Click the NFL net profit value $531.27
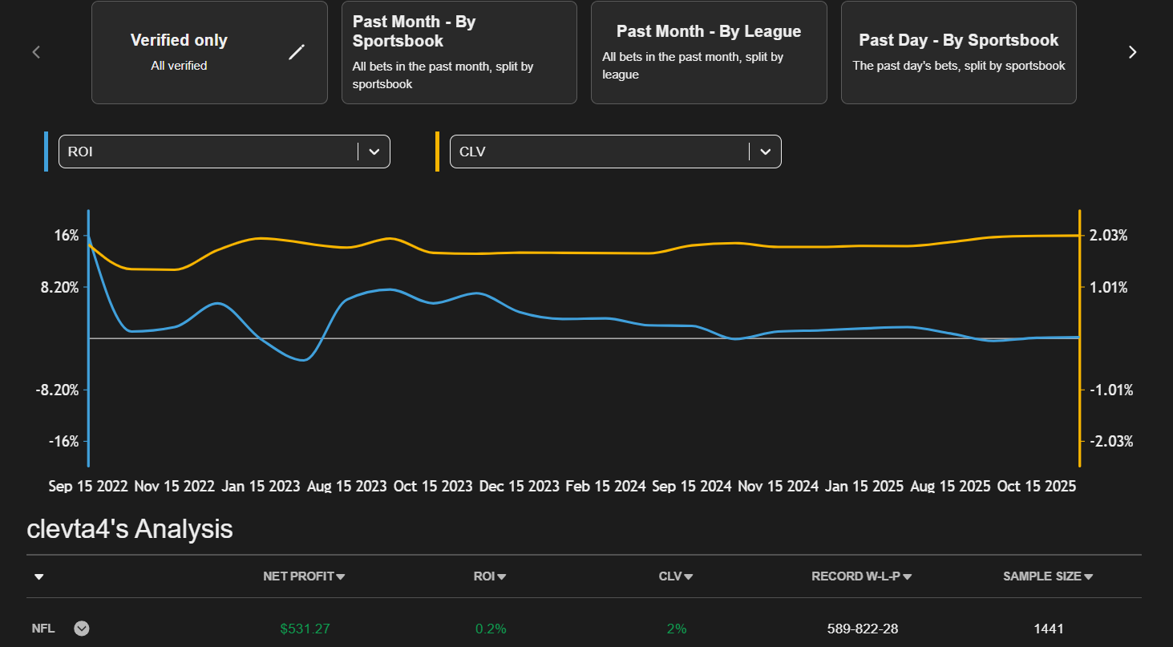Image resolution: width=1173 pixels, height=647 pixels. coord(305,629)
